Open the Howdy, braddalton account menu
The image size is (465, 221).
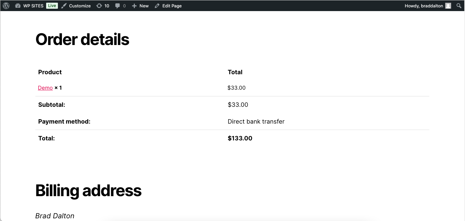click(x=424, y=6)
